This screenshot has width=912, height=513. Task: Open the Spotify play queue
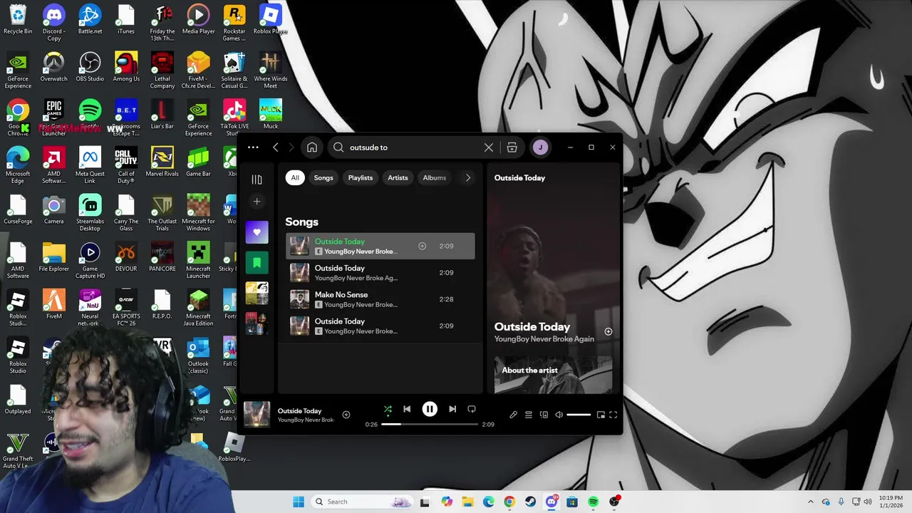[x=529, y=415]
